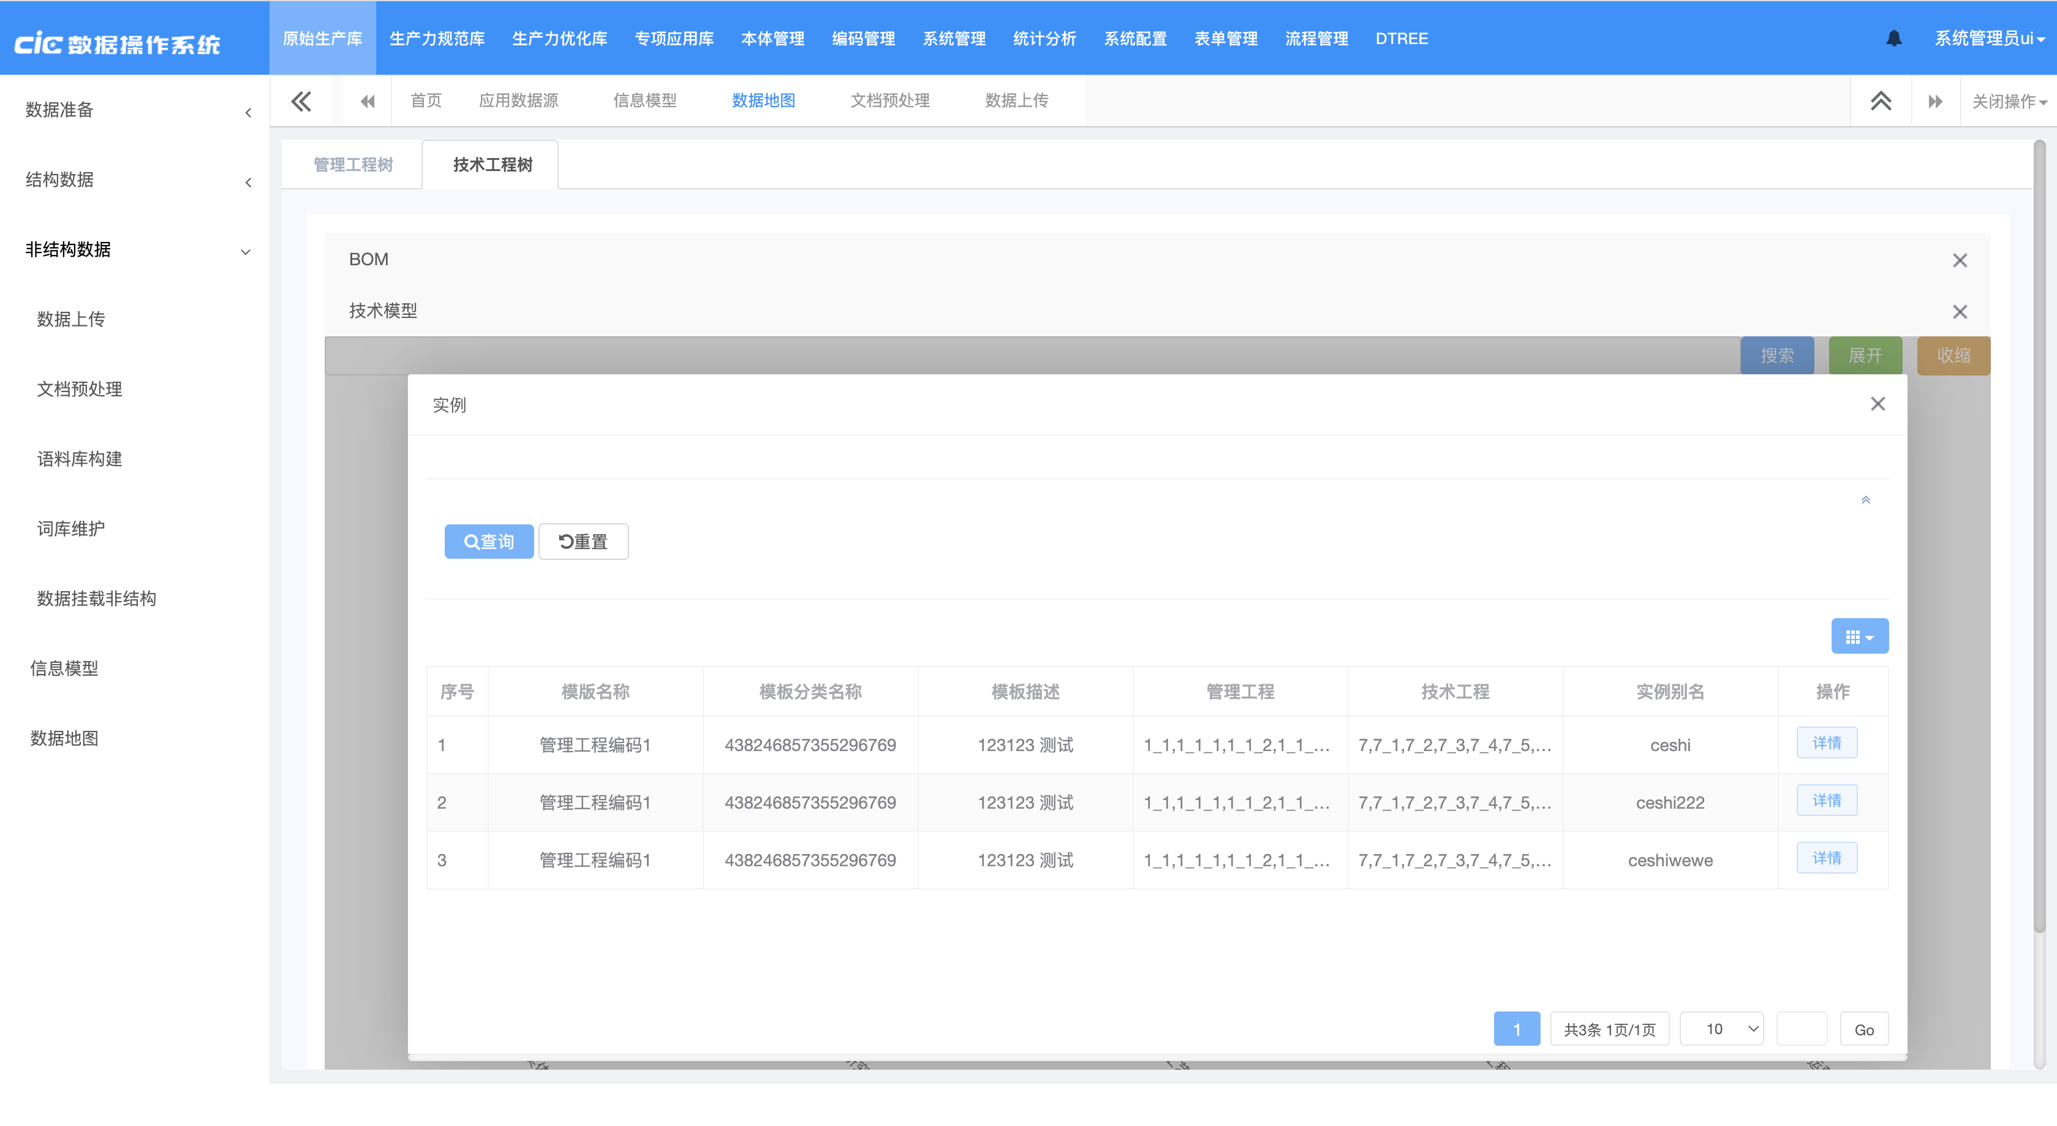Open the 系统管理员ui user menu
This screenshot has width=2057, height=1126.
[1988, 39]
